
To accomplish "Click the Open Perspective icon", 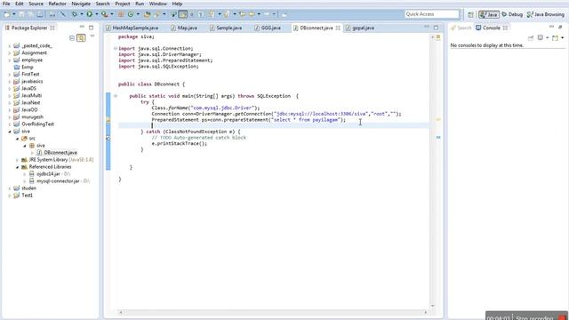I will [x=470, y=14].
